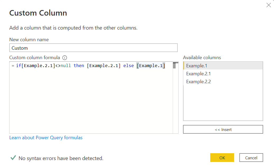The height and width of the screenshot is (168, 274).
Task: Open Learn about Power Query formulas link
Action: coord(46,138)
